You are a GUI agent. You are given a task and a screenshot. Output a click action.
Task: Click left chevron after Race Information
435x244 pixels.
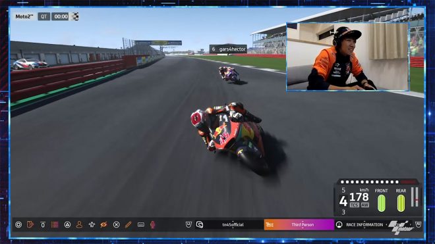coord(386,225)
